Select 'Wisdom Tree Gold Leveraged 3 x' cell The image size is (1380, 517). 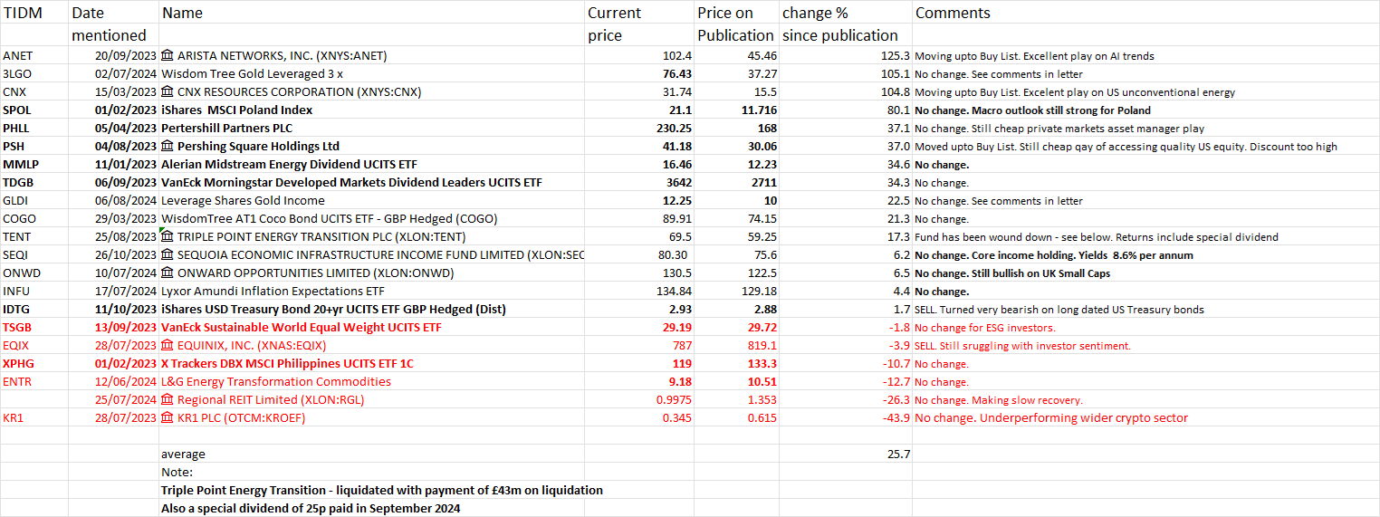(x=372, y=74)
